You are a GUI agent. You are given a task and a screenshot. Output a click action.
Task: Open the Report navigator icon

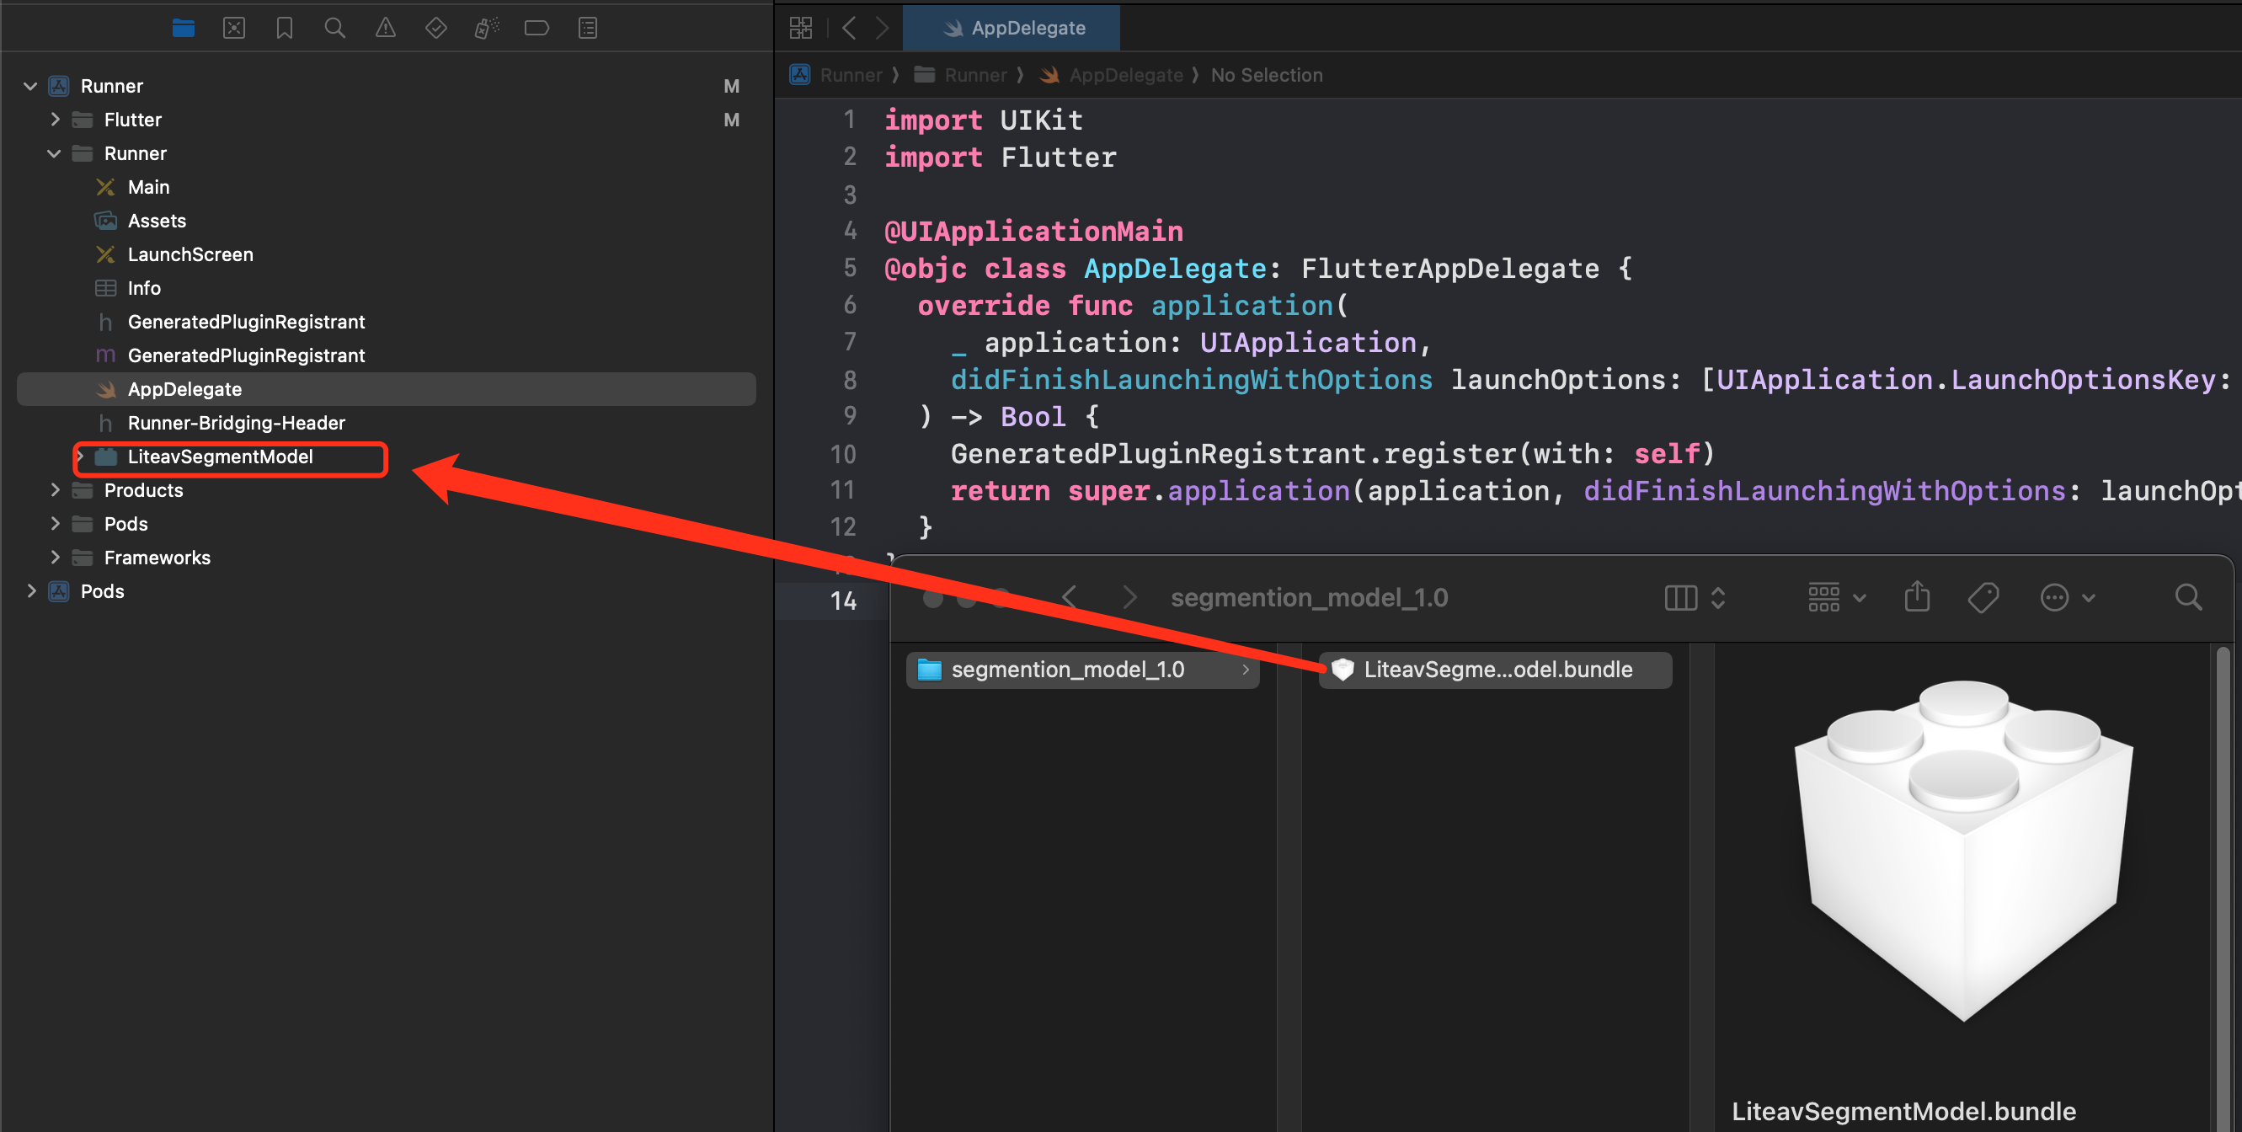pyautogui.click(x=588, y=28)
